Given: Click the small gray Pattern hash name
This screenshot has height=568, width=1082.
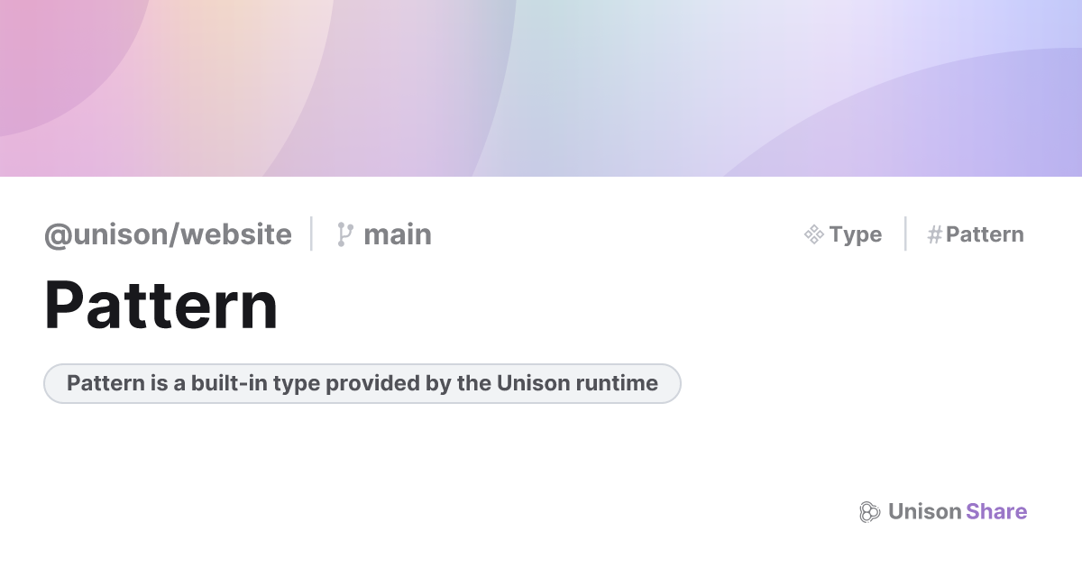Looking at the screenshot, I should [985, 234].
